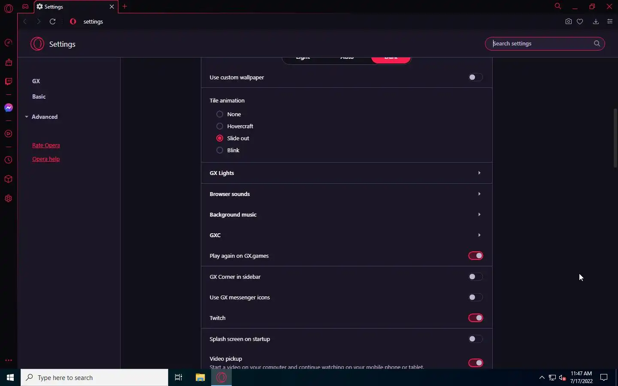Click the settings page vertical scrollbar

pyautogui.click(x=615, y=137)
